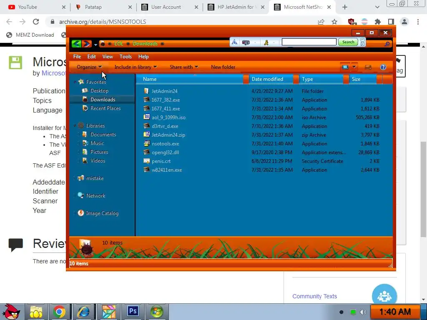
Task: Expand the Share with dropdown
Action: pos(184,67)
